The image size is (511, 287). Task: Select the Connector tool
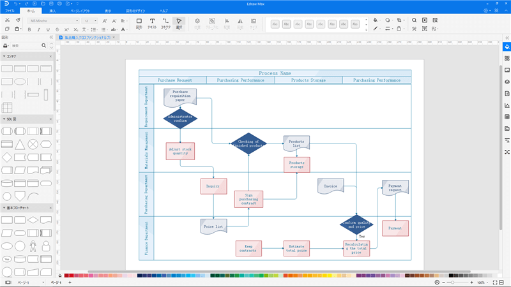click(165, 24)
